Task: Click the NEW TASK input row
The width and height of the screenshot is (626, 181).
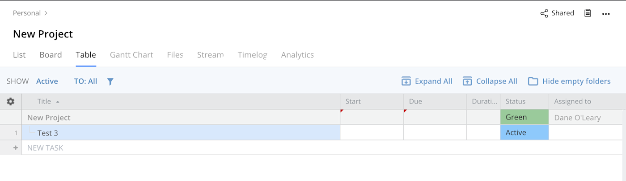Action: point(179,148)
